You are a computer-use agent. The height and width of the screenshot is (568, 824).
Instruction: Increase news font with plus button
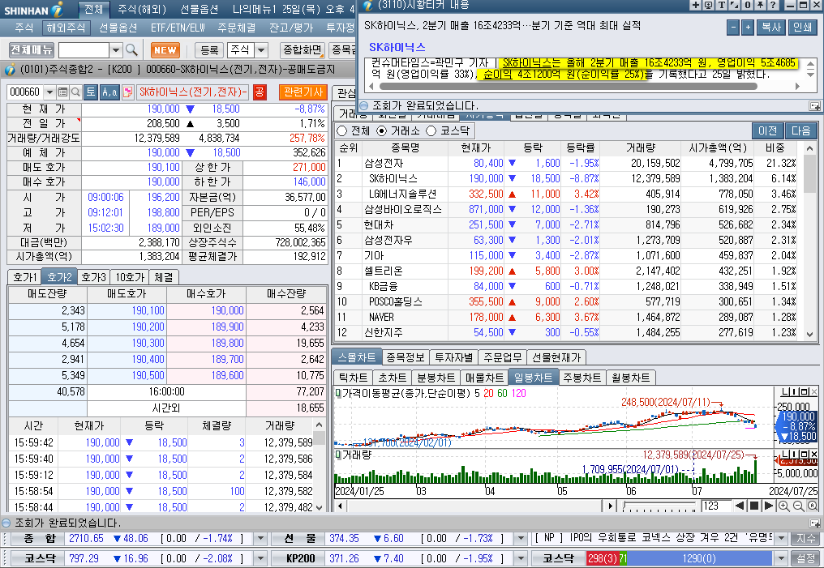tap(747, 28)
